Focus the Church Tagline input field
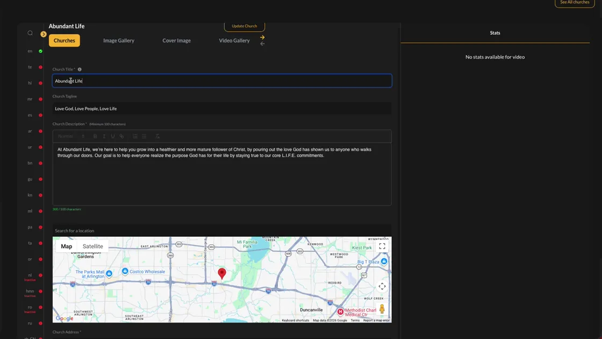This screenshot has height=339, width=602. tap(222, 108)
